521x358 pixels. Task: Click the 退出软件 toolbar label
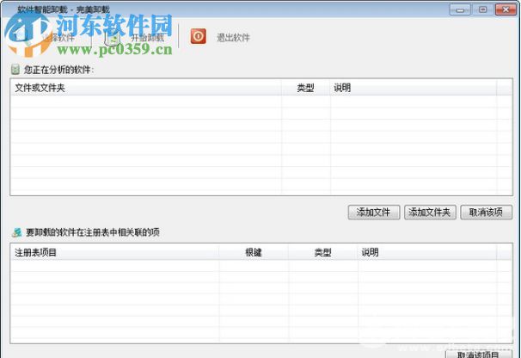[x=233, y=38]
